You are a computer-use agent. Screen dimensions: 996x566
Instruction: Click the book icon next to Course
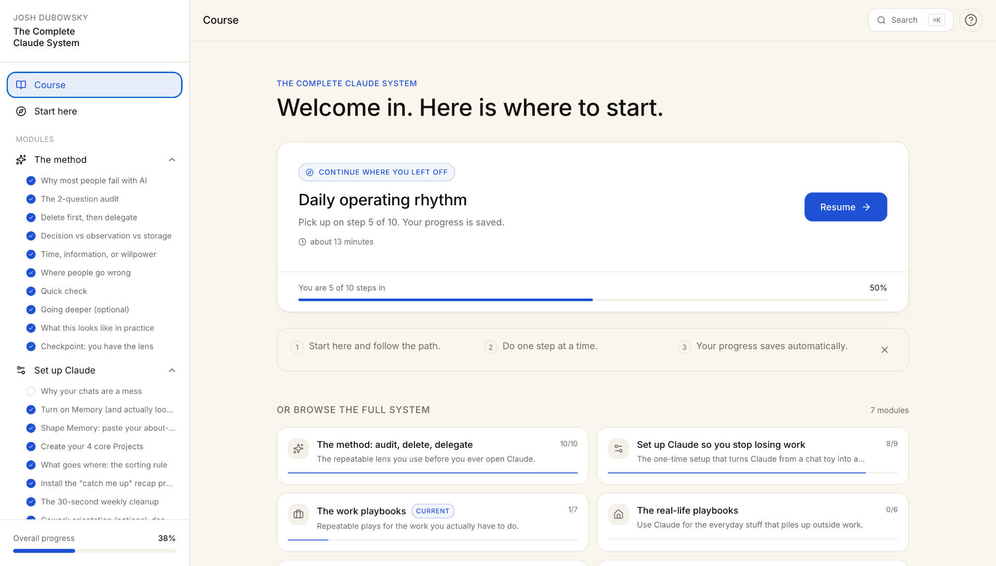point(21,85)
